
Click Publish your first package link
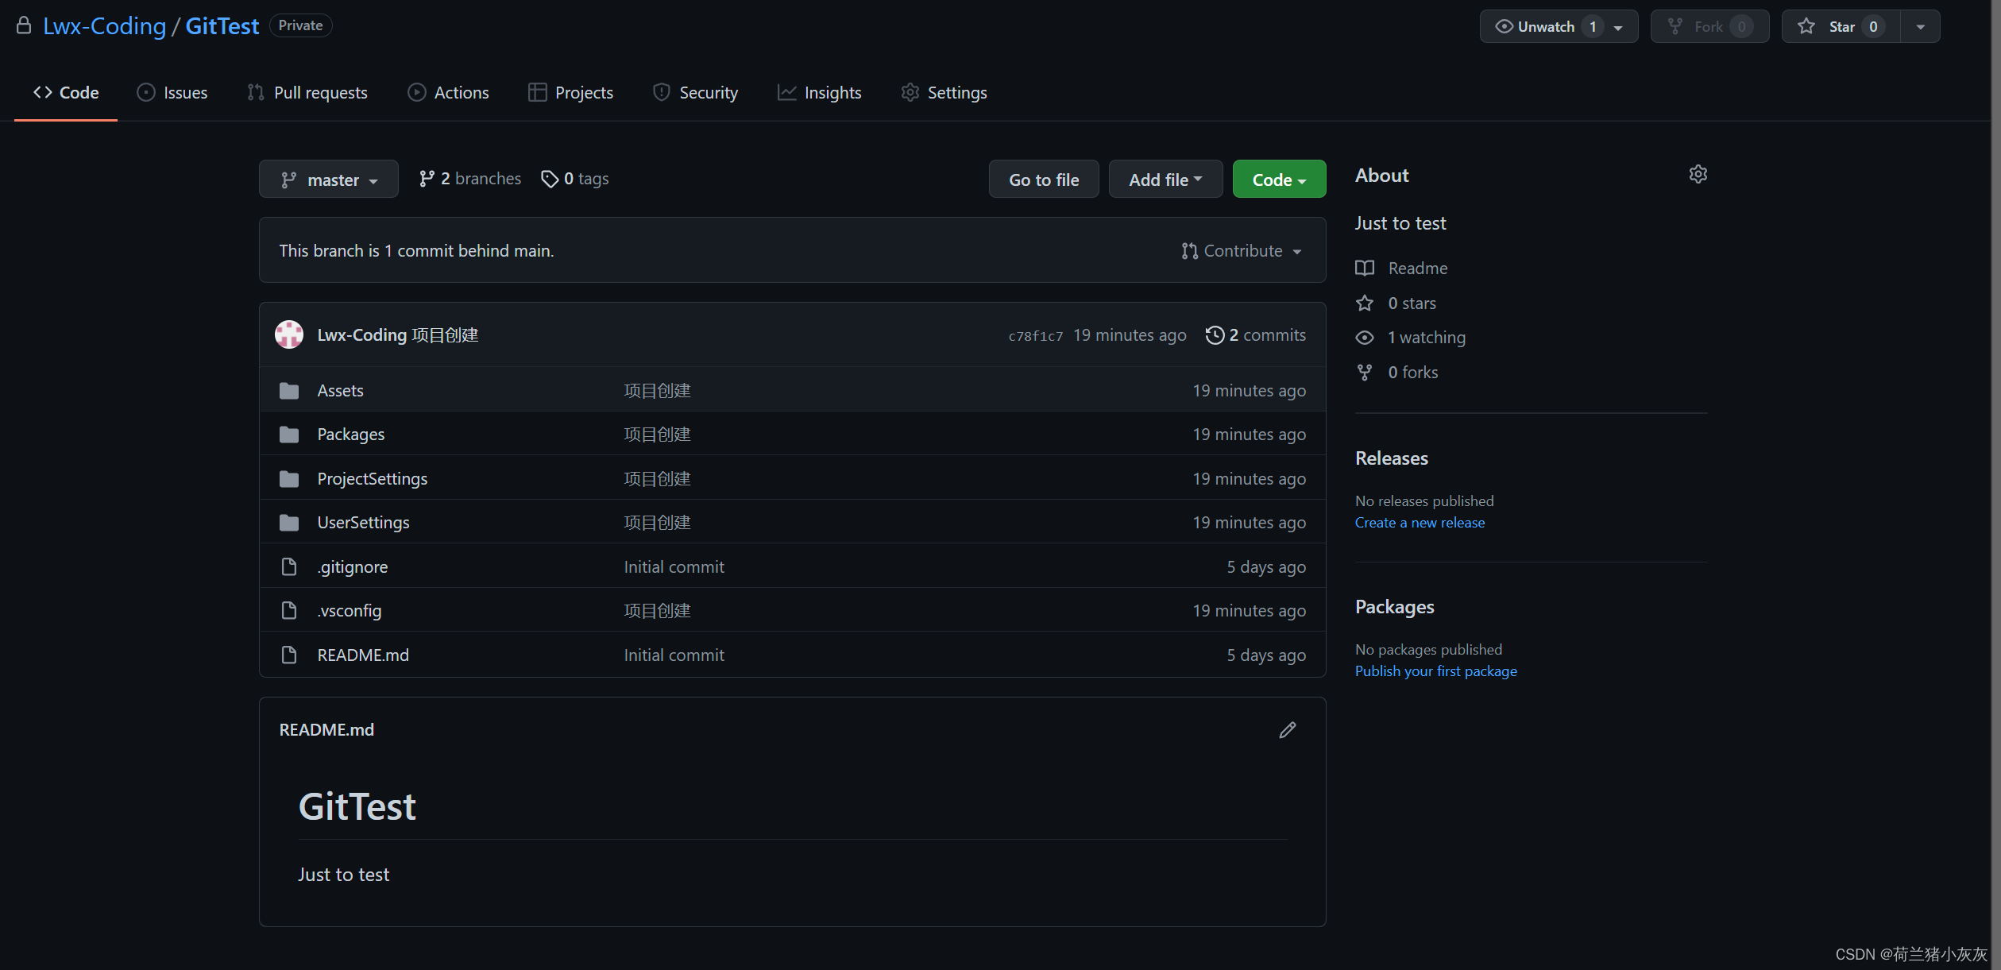[1435, 670]
